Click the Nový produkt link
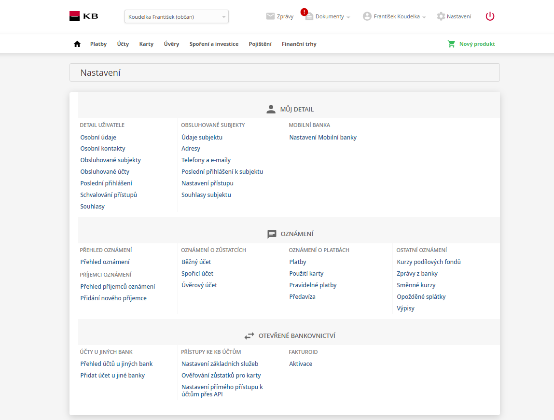Viewport: 554px width, 420px height. click(x=477, y=44)
